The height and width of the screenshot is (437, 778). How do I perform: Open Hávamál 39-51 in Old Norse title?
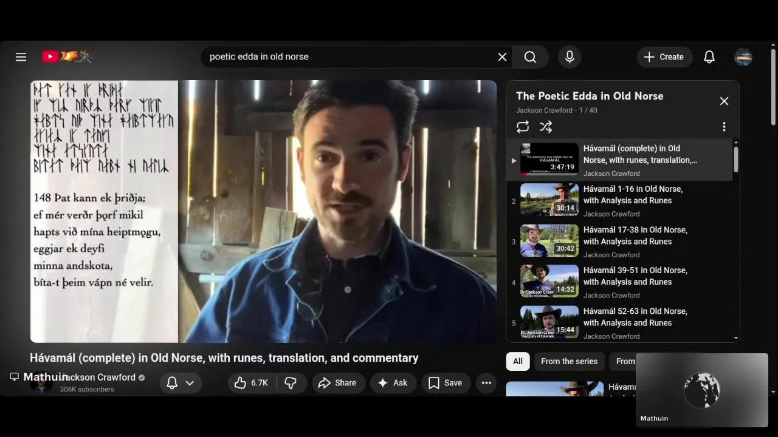[x=635, y=276]
